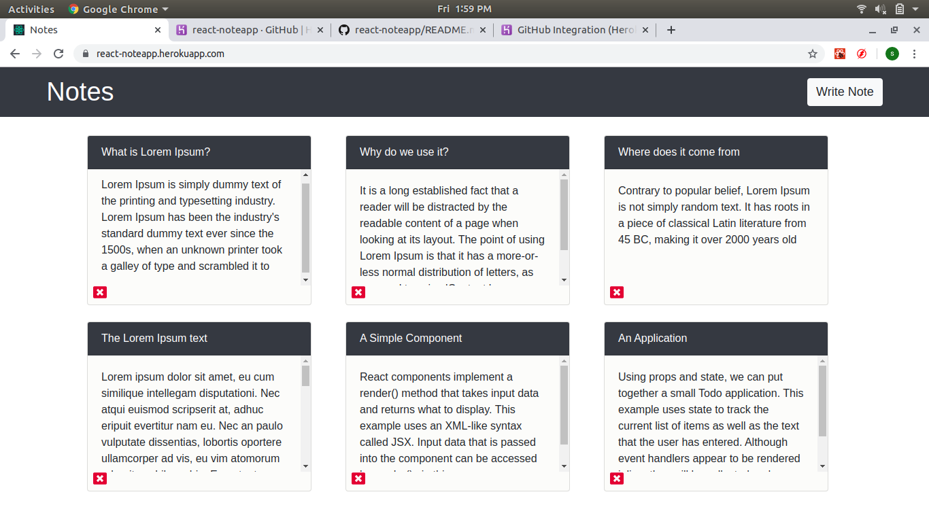Click the 'Where does it come from' note title
This screenshot has width=929, height=522.
pos(679,152)
